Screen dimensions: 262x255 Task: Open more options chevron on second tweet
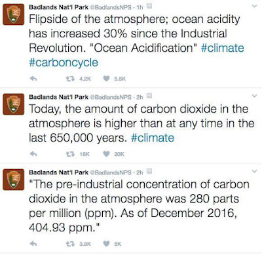pyautogui.click(x=254, y=96)
